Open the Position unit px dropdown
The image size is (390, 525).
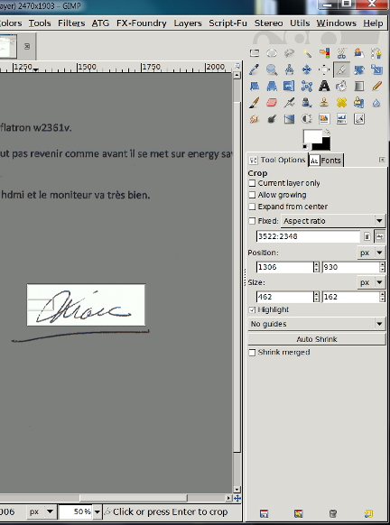(x=371, y=253)
